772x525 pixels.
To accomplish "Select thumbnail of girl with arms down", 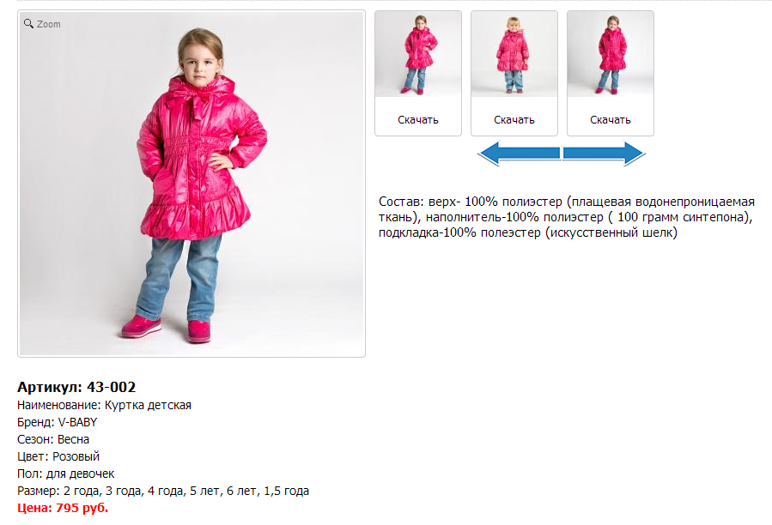I will (611, 54).
